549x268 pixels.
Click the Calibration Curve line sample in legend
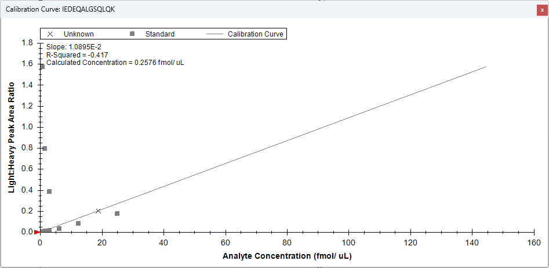(214, 34)
